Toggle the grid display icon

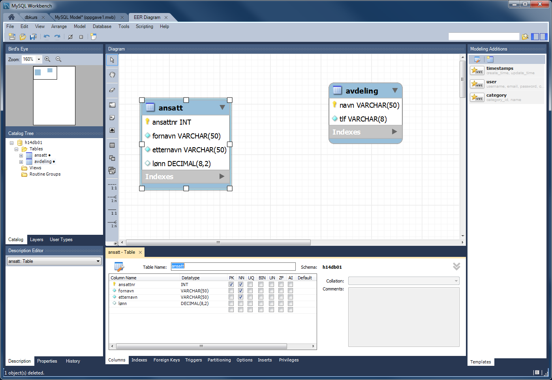coord(70,37)
